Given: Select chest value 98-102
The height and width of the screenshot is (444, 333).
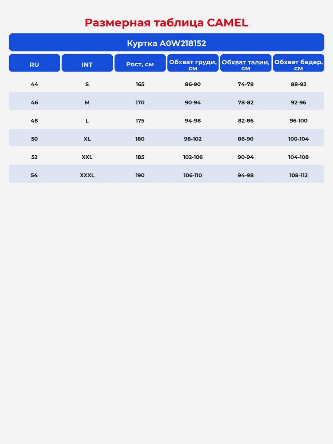Looking at the screenshot, I should [x=193, y=139].
